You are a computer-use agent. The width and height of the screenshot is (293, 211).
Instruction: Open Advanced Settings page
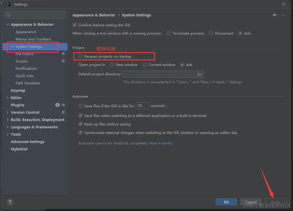(28, 142)
